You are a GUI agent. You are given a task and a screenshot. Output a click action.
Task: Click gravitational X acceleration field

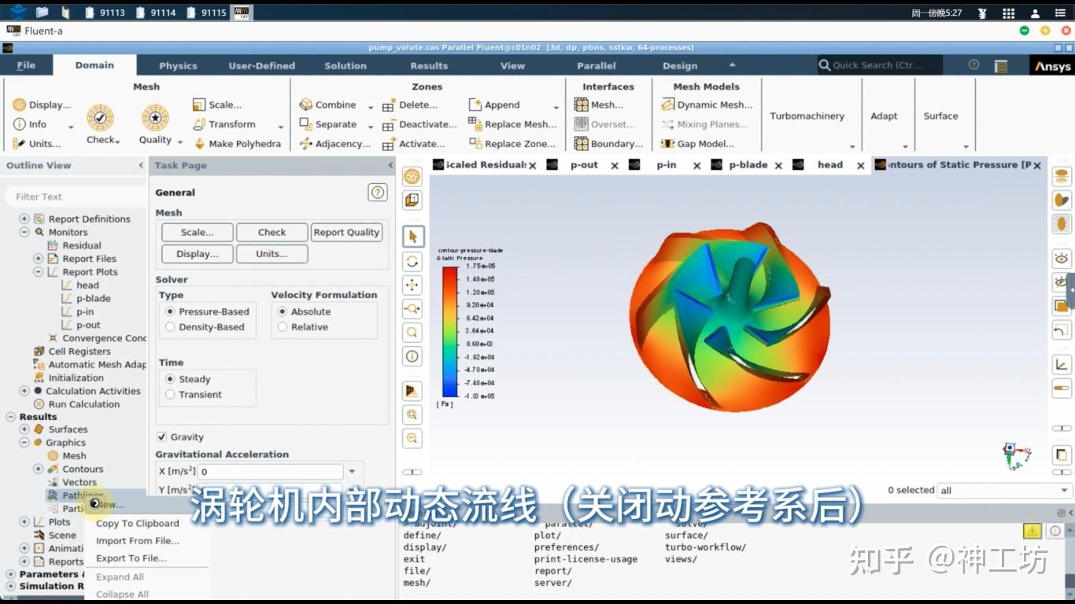tap(271, 472)
